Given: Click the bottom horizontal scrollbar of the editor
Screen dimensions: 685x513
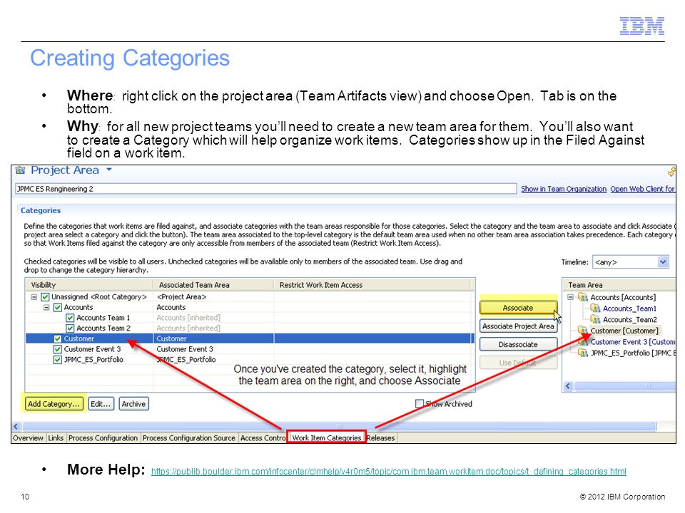Looking at the screenshot, I should click(x=339, y=426).
